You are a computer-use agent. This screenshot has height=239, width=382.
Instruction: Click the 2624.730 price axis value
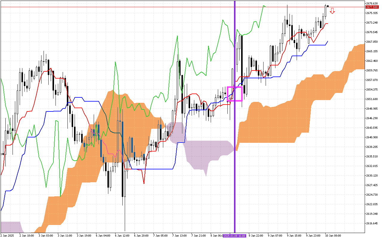[x=372, y=194]
